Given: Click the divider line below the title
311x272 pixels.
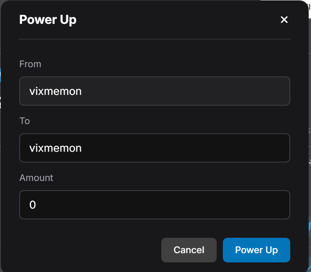Looking at the screenshot, I should [x=155, y=39].
